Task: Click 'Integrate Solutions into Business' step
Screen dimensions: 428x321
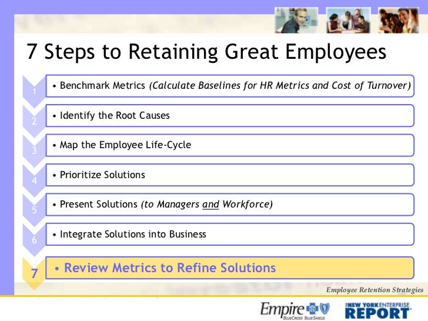Action: [x=230, y=235]
